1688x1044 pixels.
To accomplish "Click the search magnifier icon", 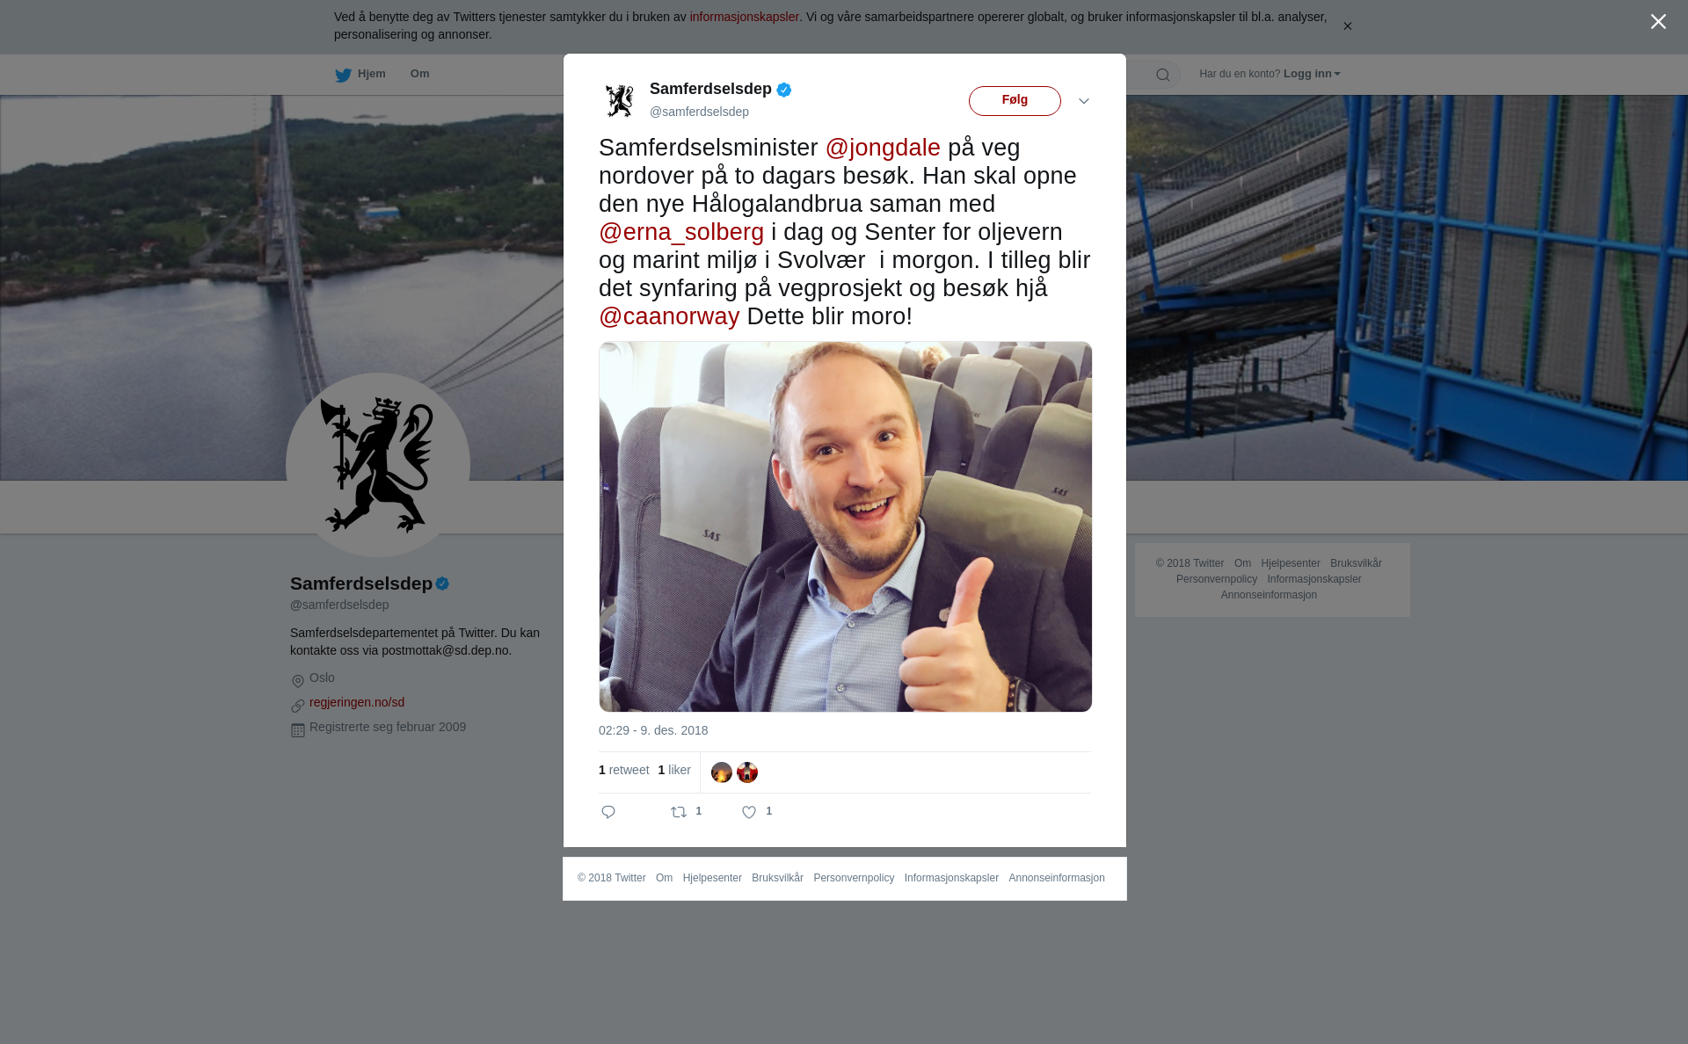I will click(x=1163, y=75).
